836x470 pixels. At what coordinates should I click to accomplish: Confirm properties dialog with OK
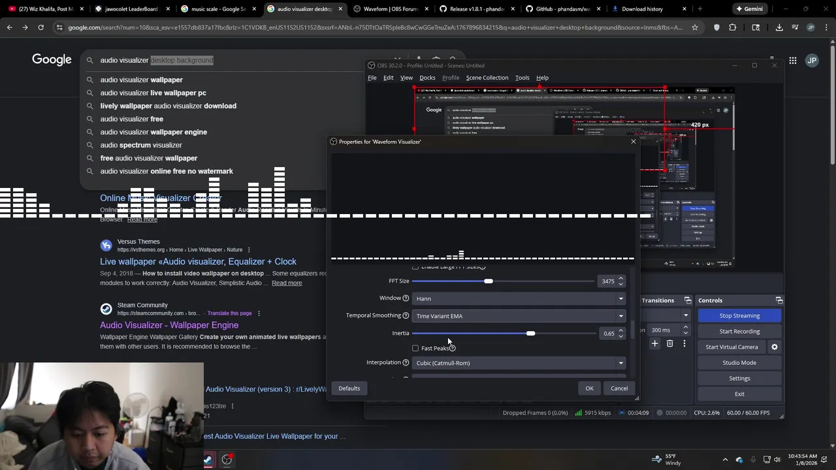[x=589, y=388]
